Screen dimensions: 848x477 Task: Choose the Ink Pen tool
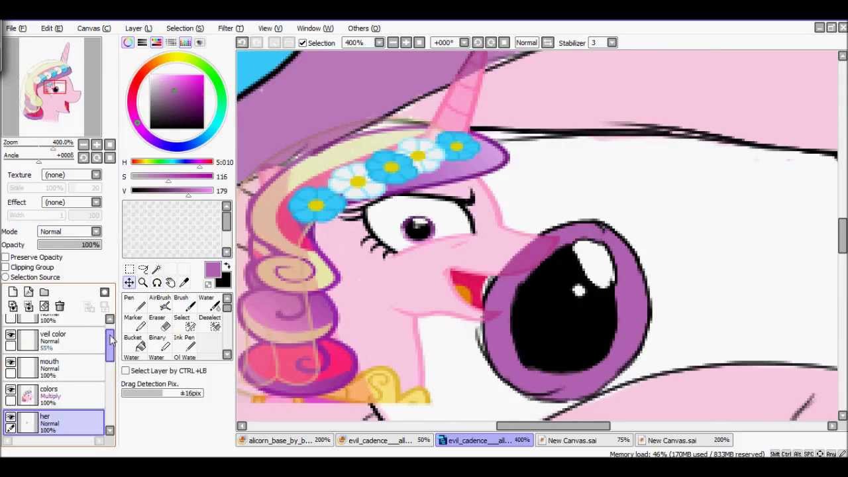(x=184, y=343)
